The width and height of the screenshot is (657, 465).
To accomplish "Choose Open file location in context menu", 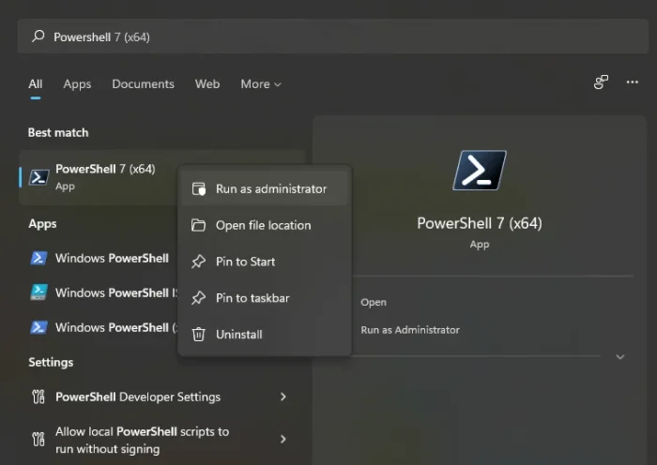I will [x=265, y=225].
